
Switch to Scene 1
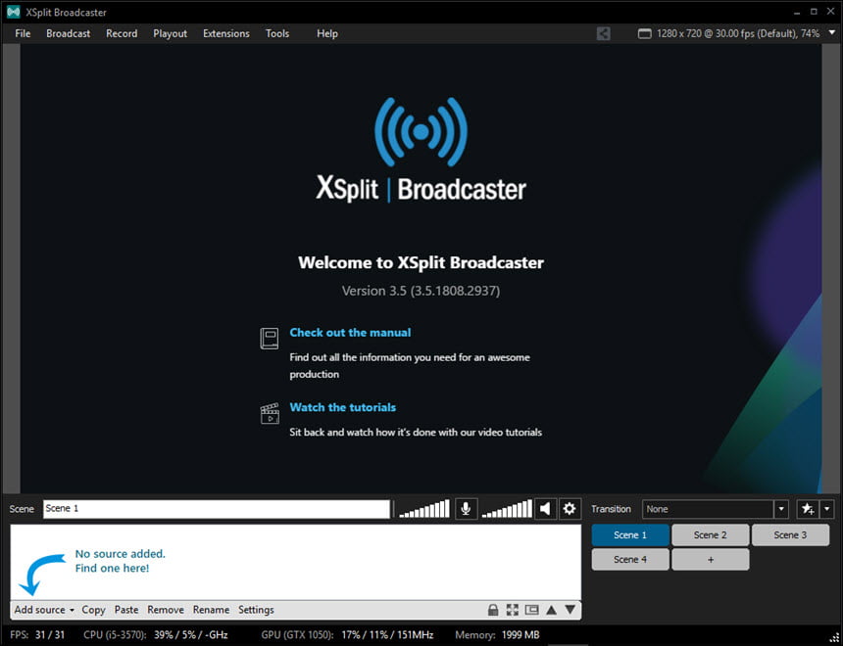[630, 534]
